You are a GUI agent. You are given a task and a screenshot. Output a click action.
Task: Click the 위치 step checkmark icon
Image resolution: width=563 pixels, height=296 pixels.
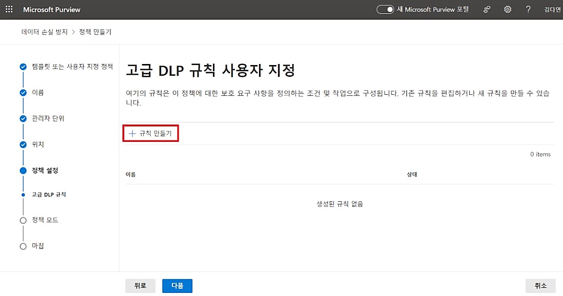tap(23, 144)
